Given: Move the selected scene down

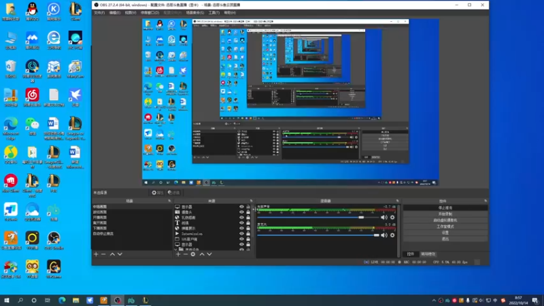Looking at the screenshot, I should tap(120, 254).
